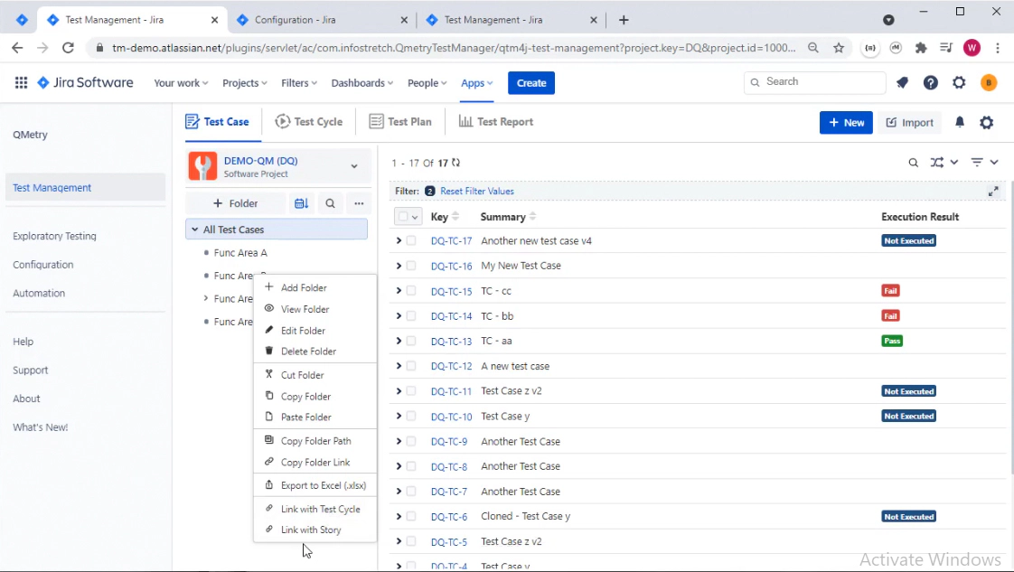Expand the DEMO-QM (DQ) project selector
Screen dimensions: 1014x572
(x=354, y=166)
